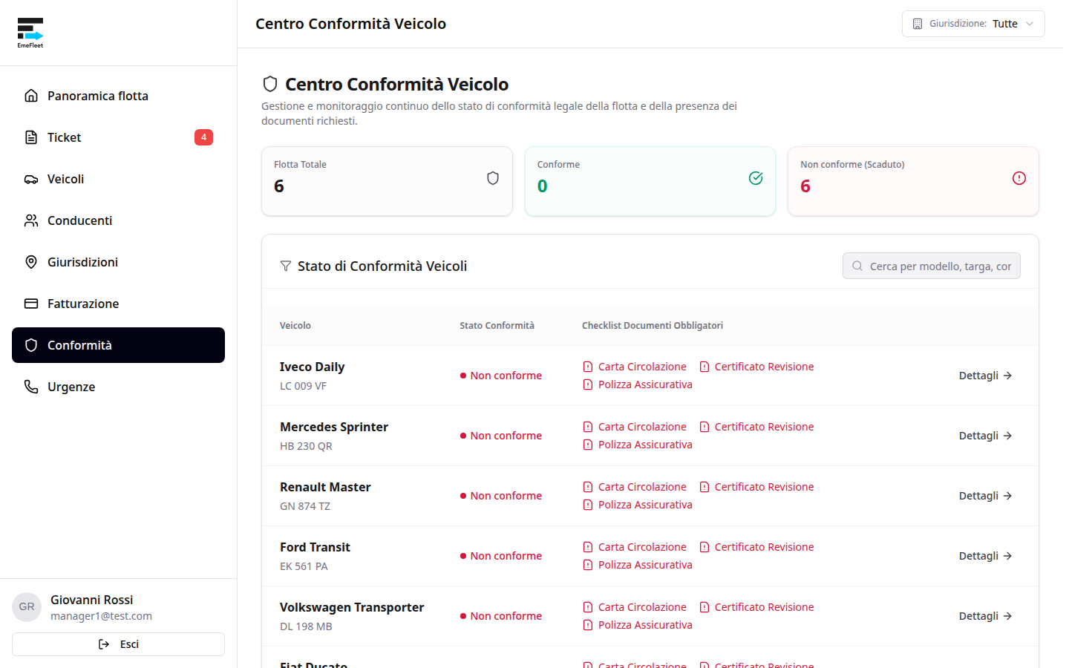Click the Flotta Totale summary card
The image size is (1069, 668).
click(387, 181)
